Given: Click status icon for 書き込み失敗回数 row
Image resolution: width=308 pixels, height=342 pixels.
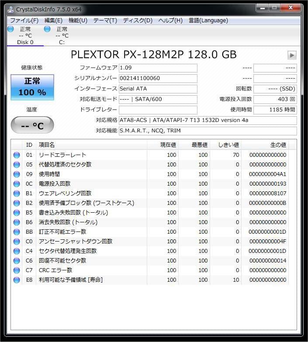Looking at the screenshot, I should 17,213.
